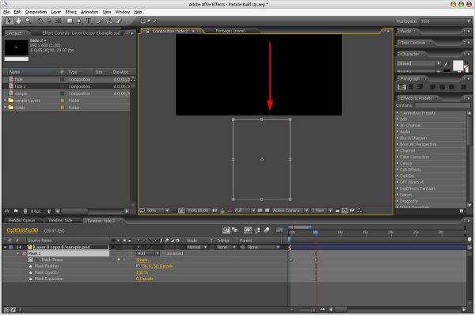Open the Workspace dropdown
The image size is (475, 315).
[445, 21]
